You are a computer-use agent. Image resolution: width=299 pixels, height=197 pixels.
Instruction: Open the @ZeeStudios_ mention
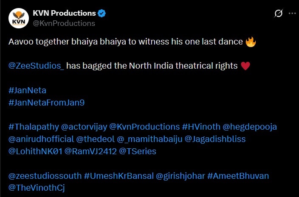tap(36, 66)
